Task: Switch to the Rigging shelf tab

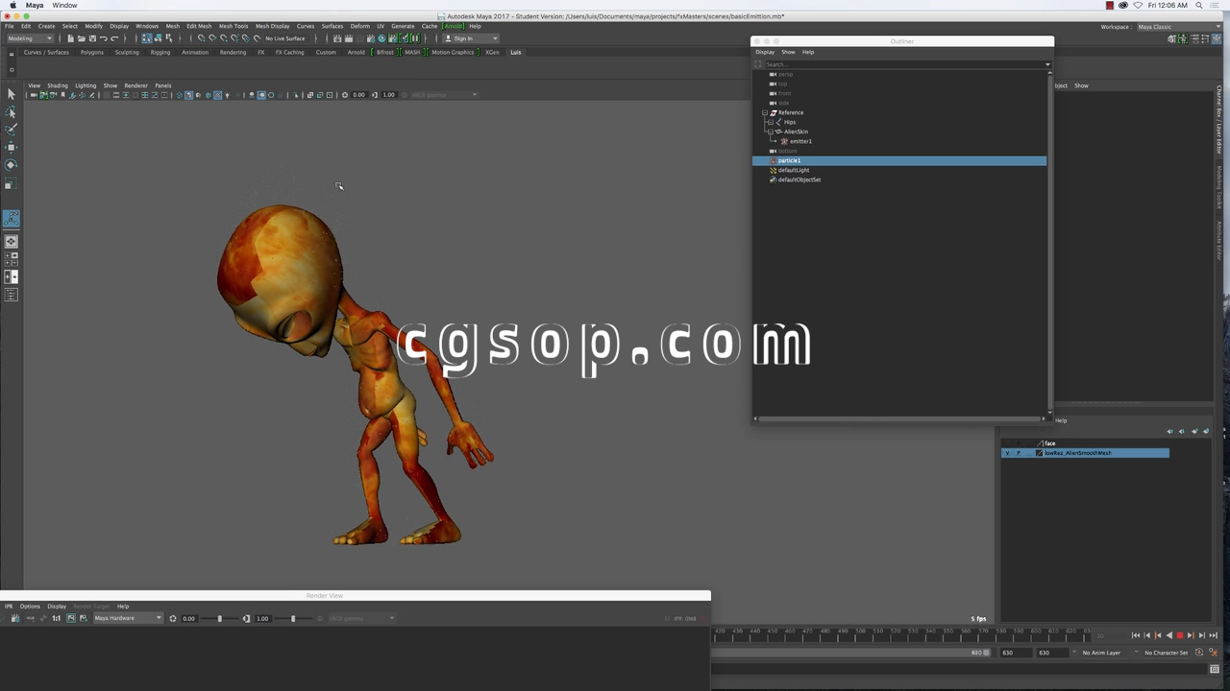Action: 160,52
